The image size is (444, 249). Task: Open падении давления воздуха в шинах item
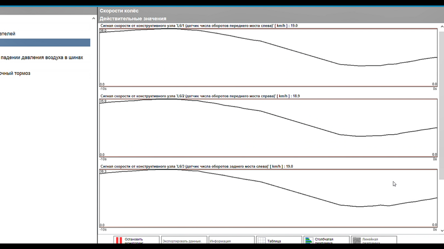41,57
